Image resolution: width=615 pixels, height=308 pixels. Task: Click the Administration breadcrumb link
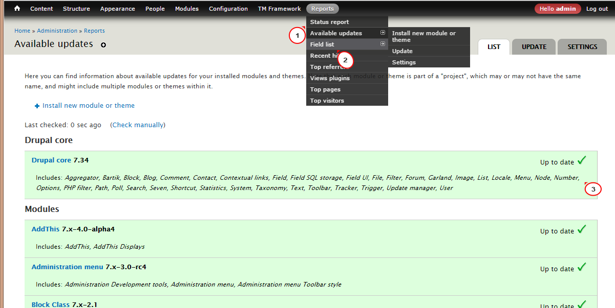(x=57, y=31)
